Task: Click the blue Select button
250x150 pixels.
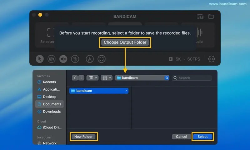Action: click(202, 137)
